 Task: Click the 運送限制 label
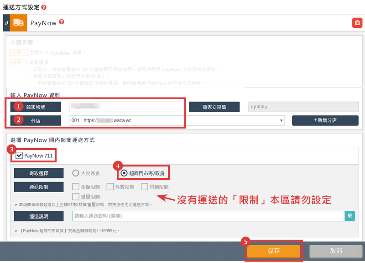click(39, 187)
